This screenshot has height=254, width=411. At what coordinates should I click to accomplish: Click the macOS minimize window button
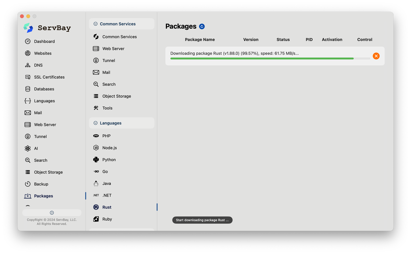point(28,16)
